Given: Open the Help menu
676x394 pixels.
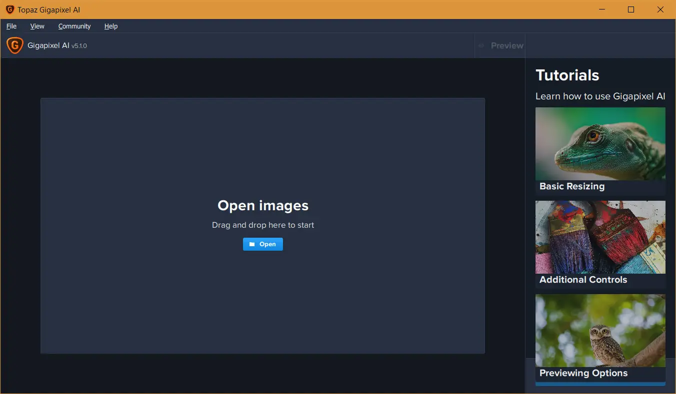Looking at the screenshot, I should (111, 26).
